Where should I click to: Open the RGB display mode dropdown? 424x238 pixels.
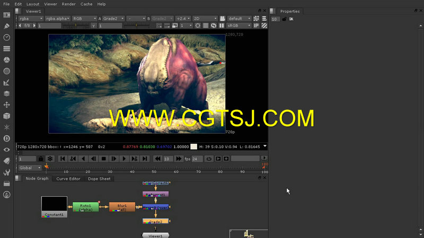click(x=84, y=19)
